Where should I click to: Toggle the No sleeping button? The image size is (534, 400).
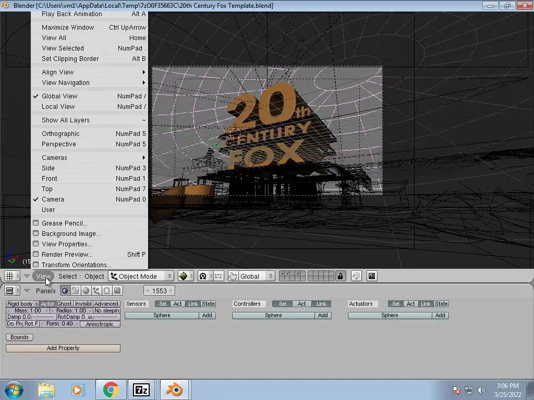pos(106,310)
